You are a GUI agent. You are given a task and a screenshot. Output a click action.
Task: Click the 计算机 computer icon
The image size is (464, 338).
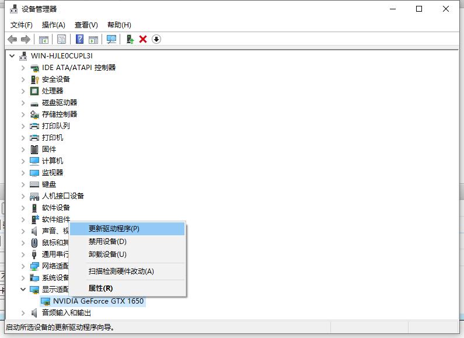[x=34, y=161]
